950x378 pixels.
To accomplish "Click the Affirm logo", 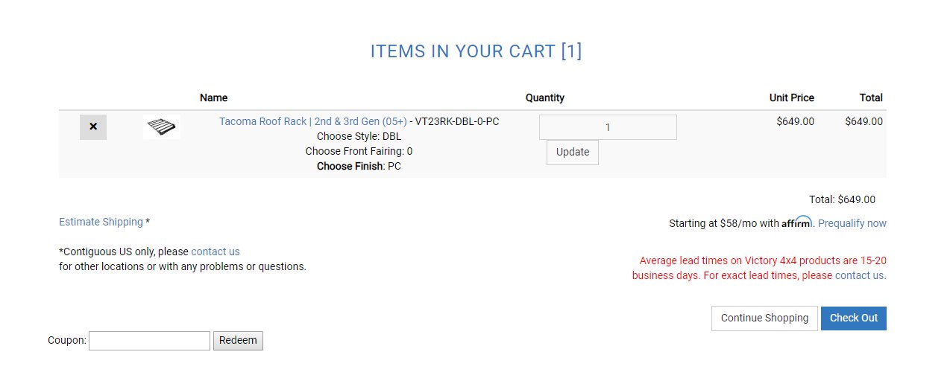I will click(x=797, y=222).
